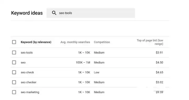
Task: Click the $3.91 bid value for seo tools
Action: point(159,53)
